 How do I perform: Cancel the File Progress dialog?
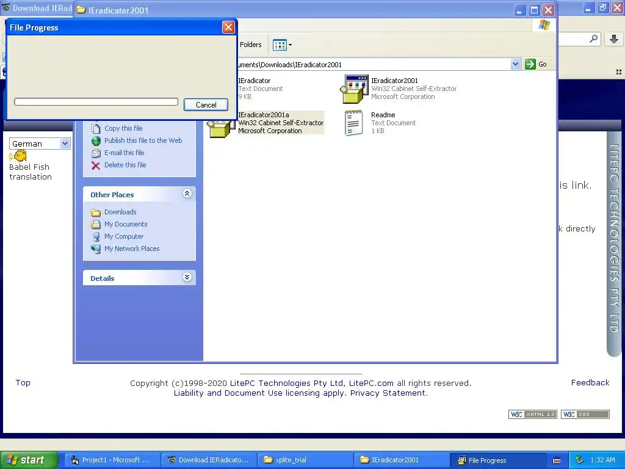point(206,105)
